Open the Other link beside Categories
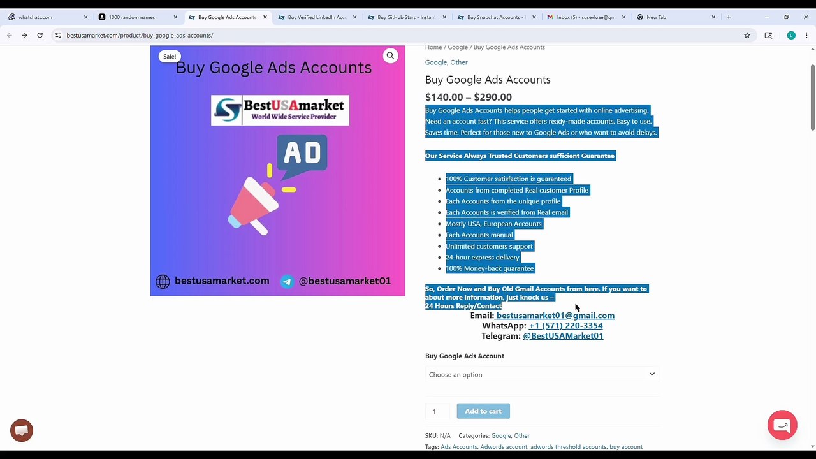The height and width of the screenshot is (459, 816). 522,436
